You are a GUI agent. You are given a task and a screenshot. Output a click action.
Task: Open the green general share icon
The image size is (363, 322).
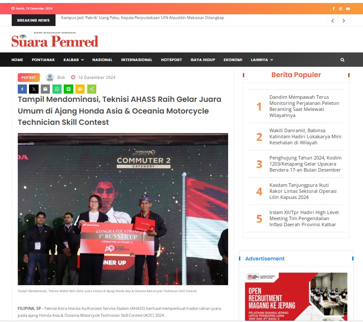(x=92, y=89)
